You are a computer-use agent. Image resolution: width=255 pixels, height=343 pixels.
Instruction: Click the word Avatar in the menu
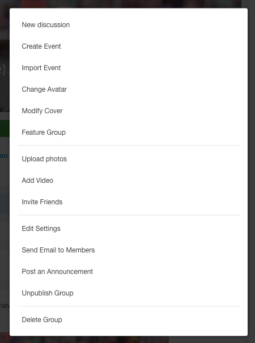[57, 89]
